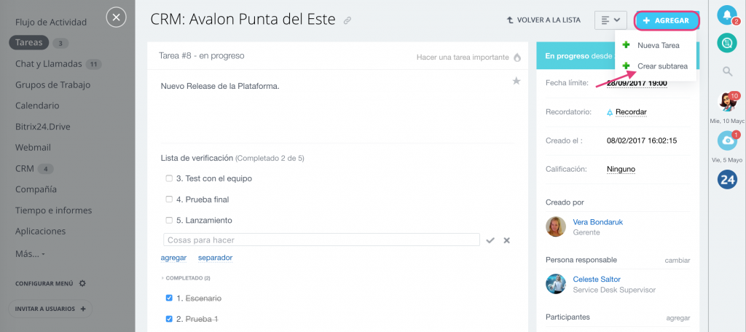Check '4. Prueba final' item

click(169, 199)
